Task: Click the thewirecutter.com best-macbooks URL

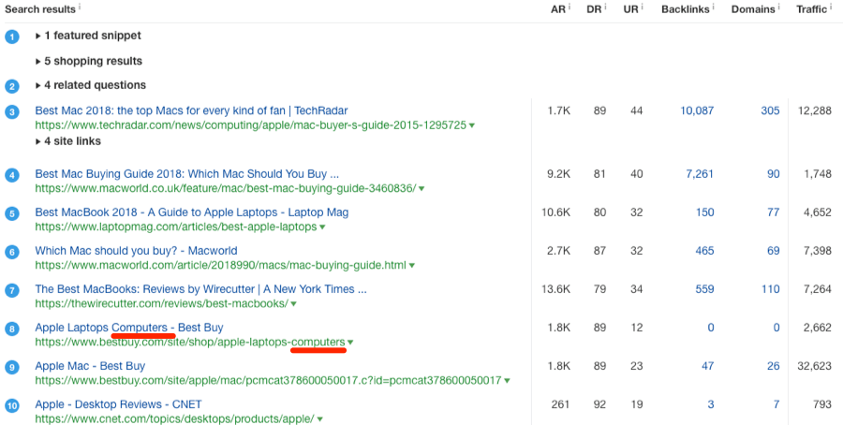Action: [x=162, y=303]
